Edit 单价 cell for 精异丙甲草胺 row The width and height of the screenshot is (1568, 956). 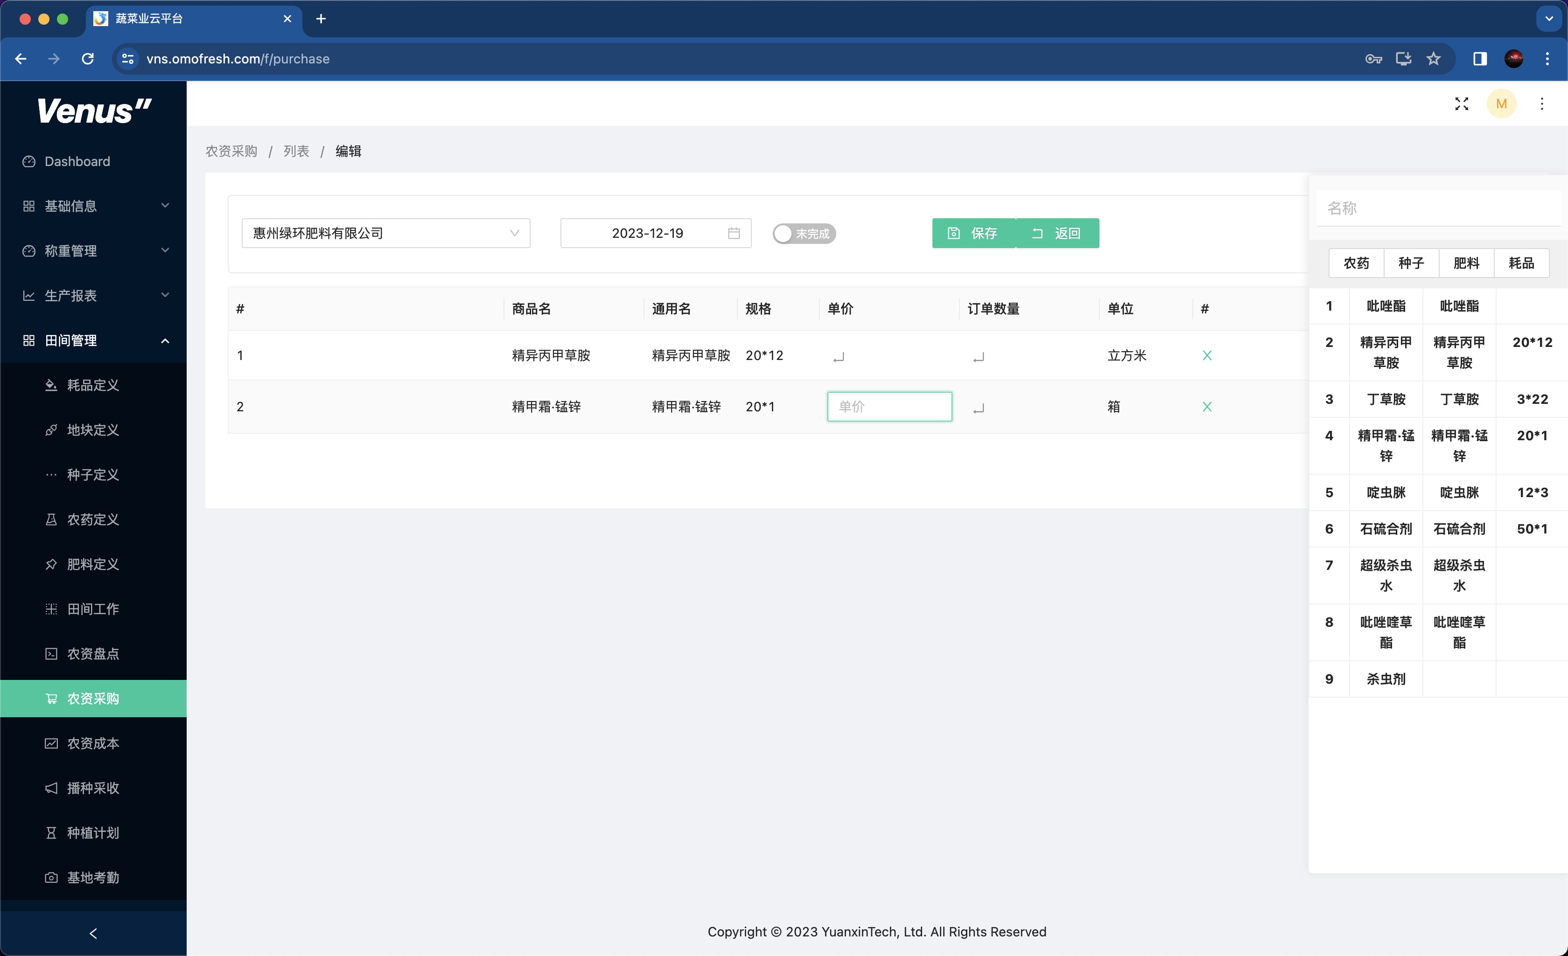[x=839, y=357]
